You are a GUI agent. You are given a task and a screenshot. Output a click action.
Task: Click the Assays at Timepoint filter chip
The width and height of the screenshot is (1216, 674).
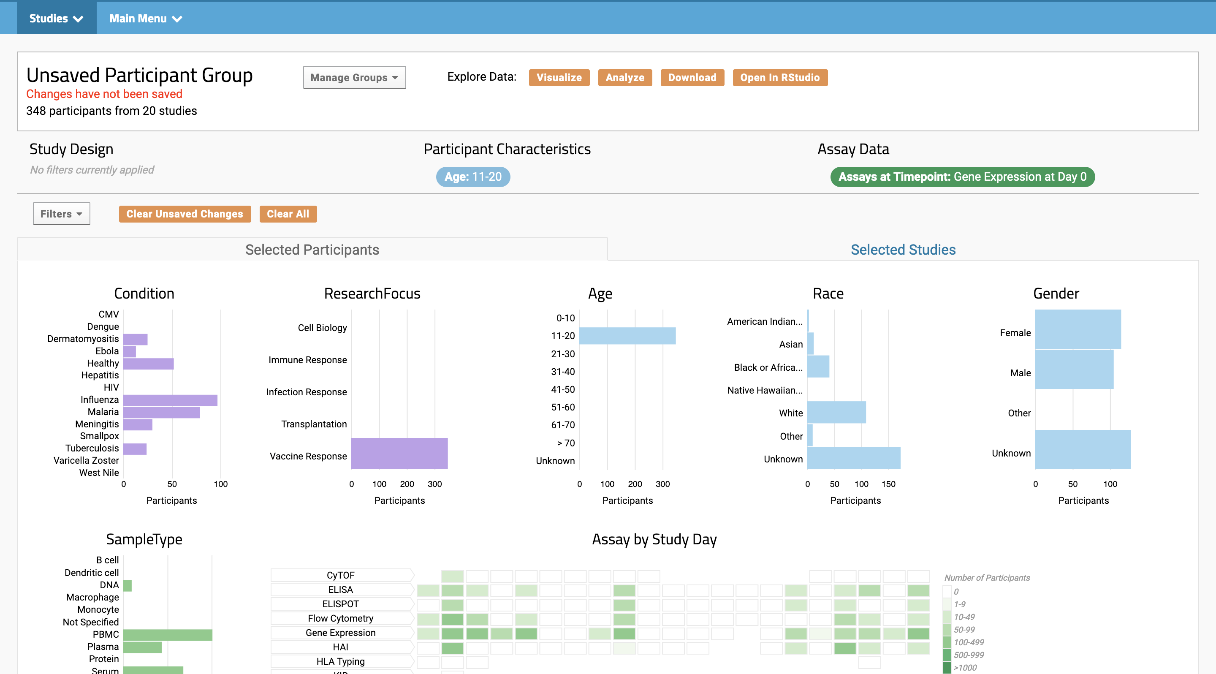[962, 177]
